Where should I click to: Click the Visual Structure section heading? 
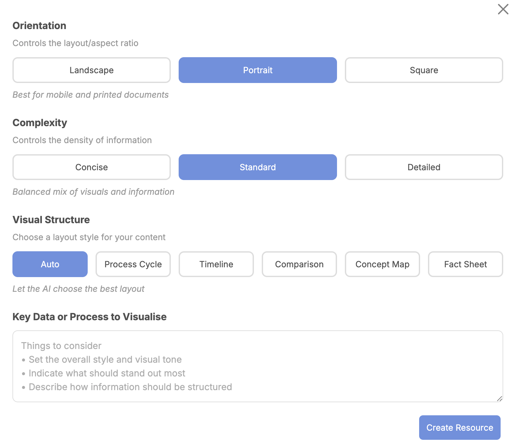[x=51, y=220]
